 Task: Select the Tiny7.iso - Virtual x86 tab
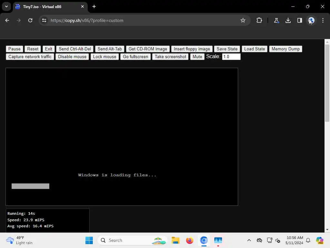50,6
